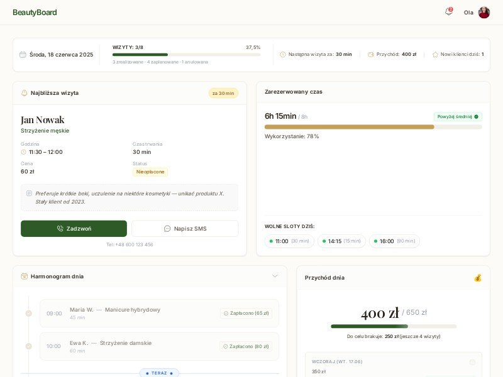Click the clock icon for next visit

click(283, 55)
